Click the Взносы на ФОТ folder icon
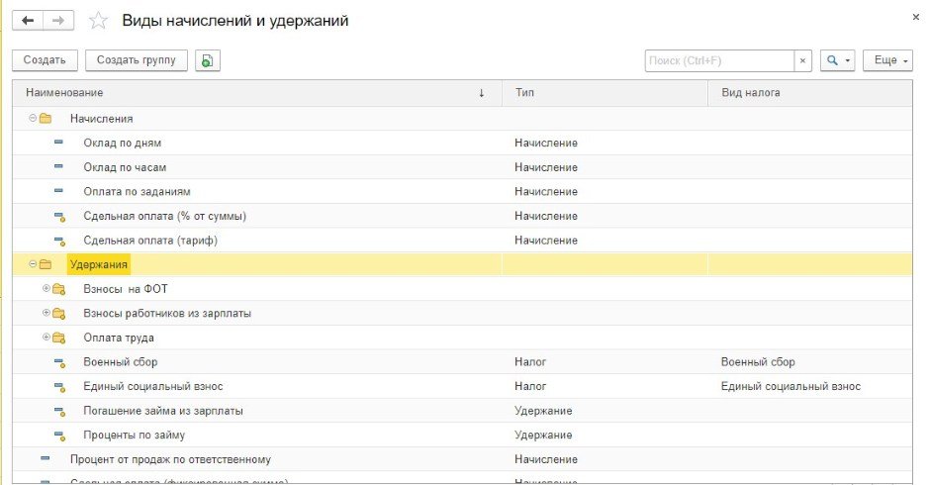 point(58,289)
